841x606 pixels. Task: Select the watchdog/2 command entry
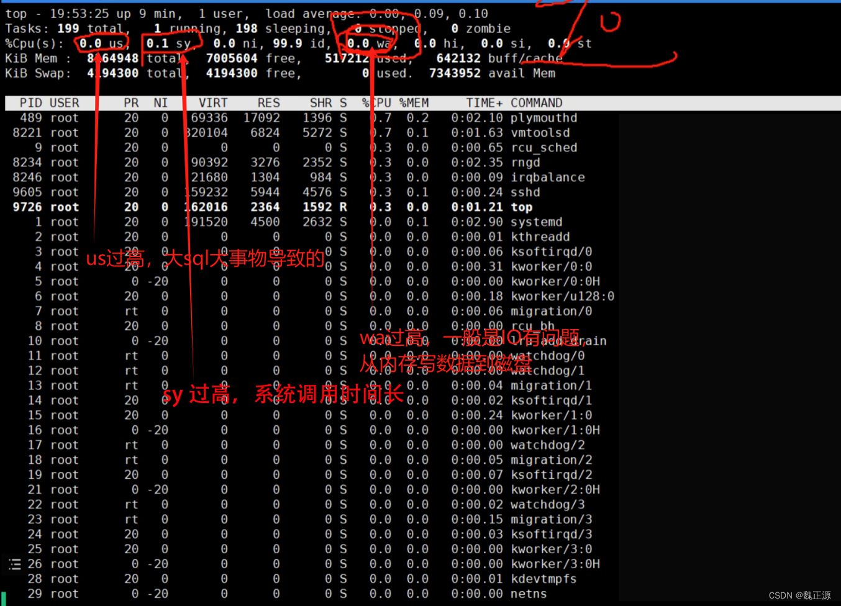548,445
